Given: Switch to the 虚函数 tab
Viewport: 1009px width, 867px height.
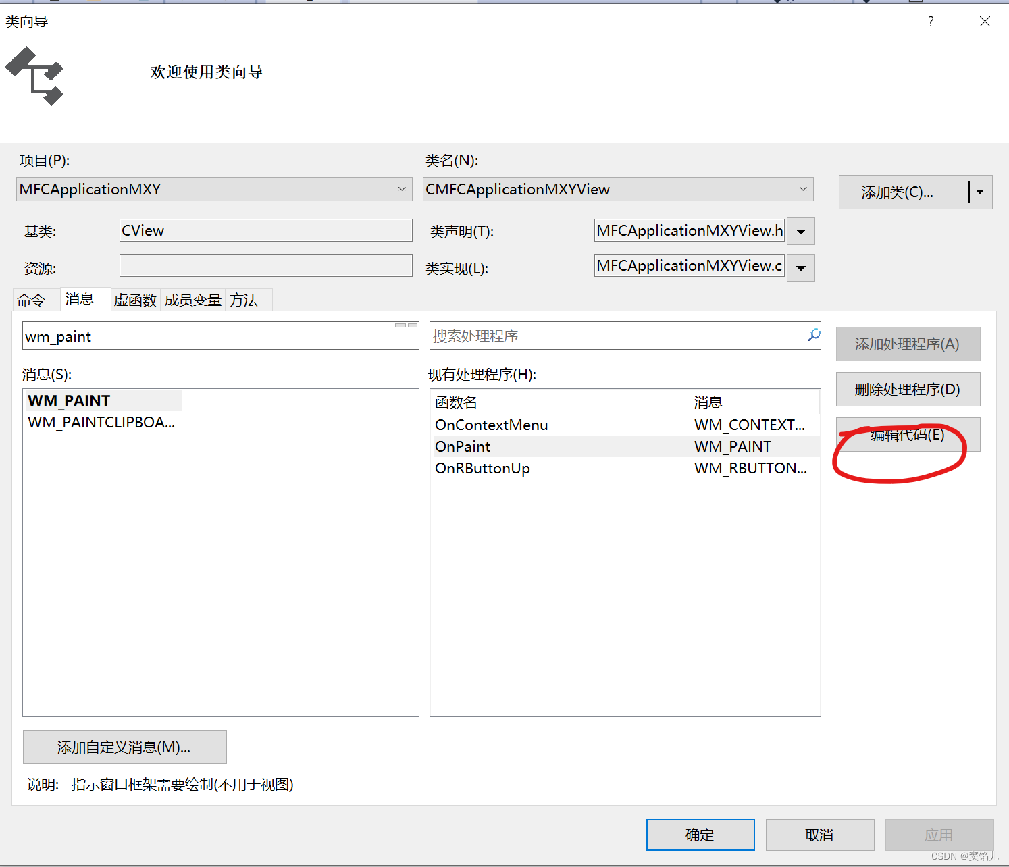Looking at the screenshot, I should click(x=135, y=299).
